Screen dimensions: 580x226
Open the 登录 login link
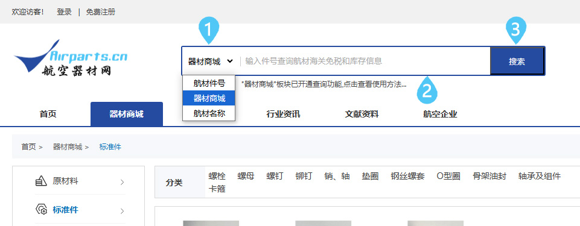(x=64, y=12)
